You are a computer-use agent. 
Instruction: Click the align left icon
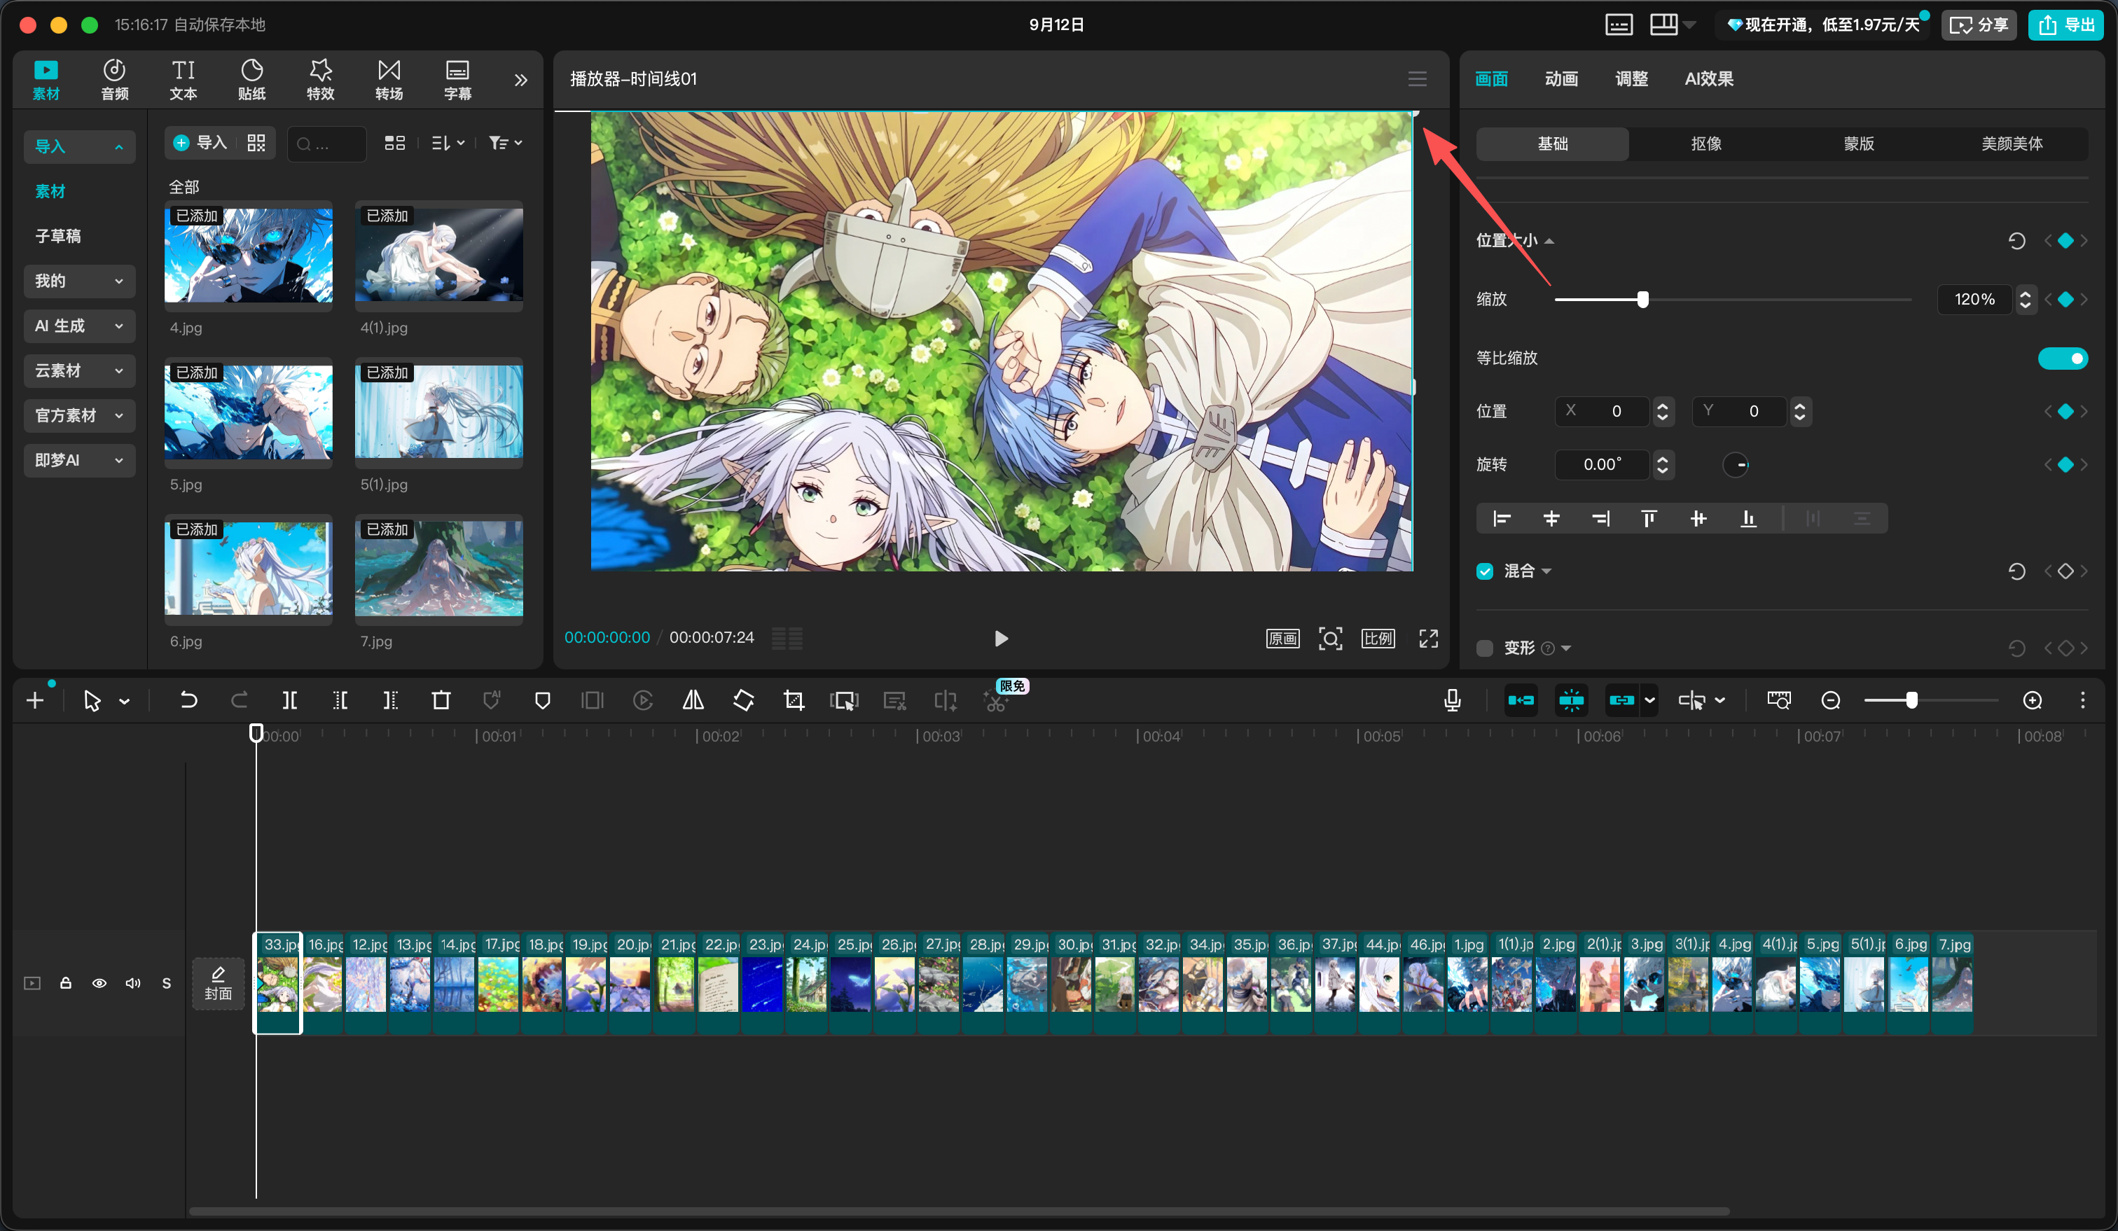(1502, 518)
